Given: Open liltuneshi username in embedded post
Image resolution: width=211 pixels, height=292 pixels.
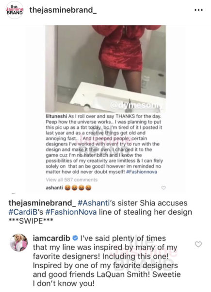Looking at the screenshot, I should (x=56, y=116).
